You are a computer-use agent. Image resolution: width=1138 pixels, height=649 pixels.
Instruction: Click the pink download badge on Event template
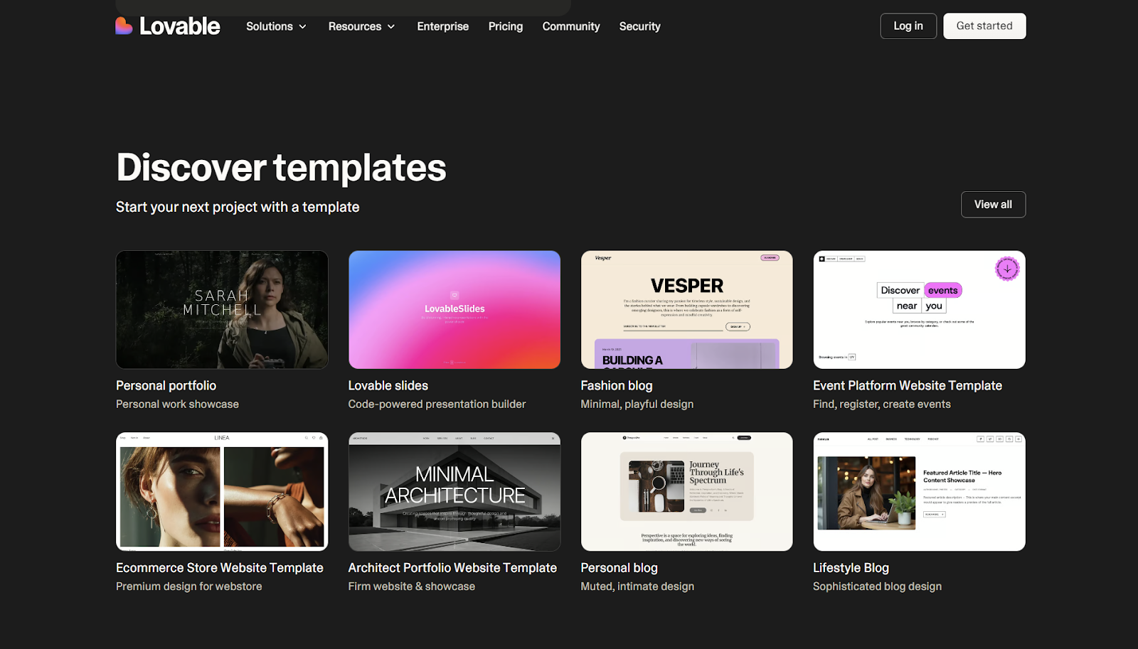pyautogui.click(x=1006, y=269)
